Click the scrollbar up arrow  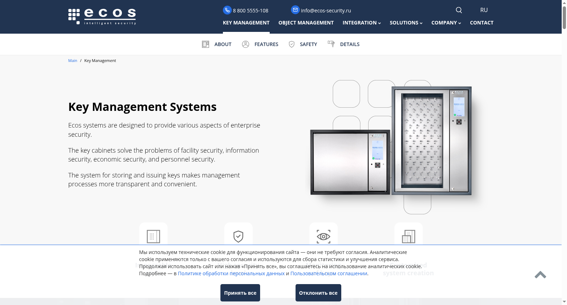point(564,3)
